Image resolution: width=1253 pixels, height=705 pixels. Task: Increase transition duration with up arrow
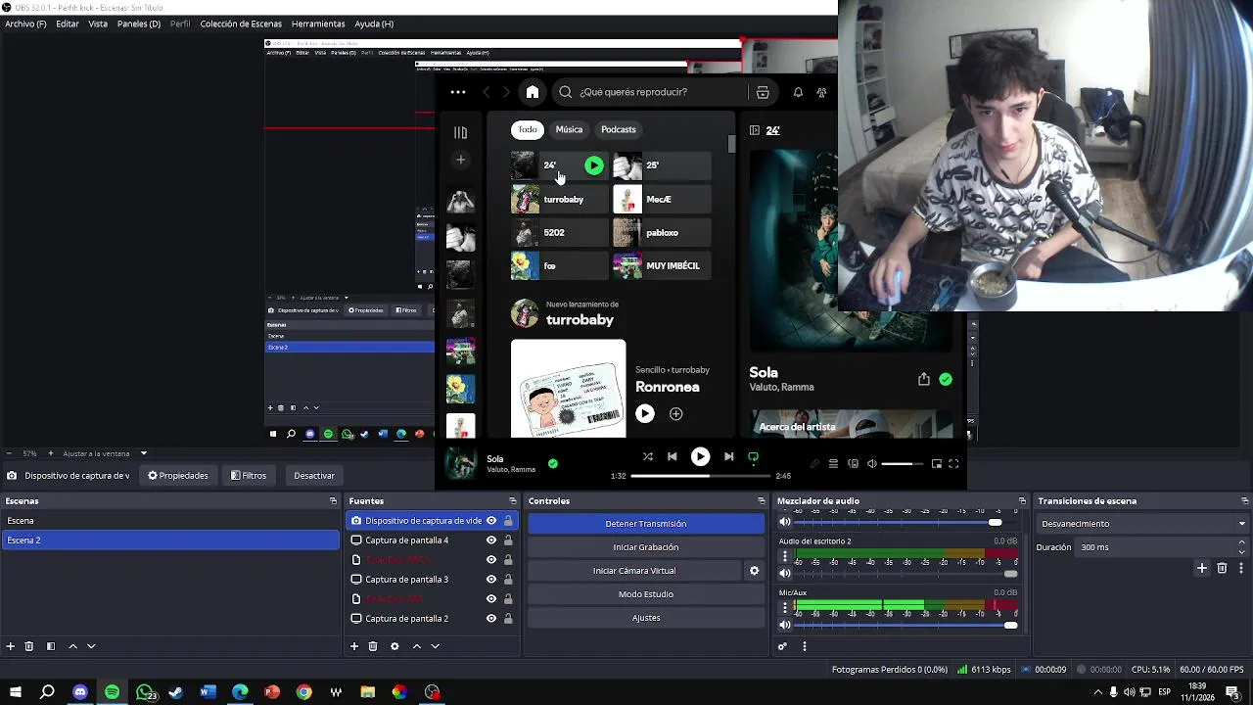click(x=1242, y=542)
